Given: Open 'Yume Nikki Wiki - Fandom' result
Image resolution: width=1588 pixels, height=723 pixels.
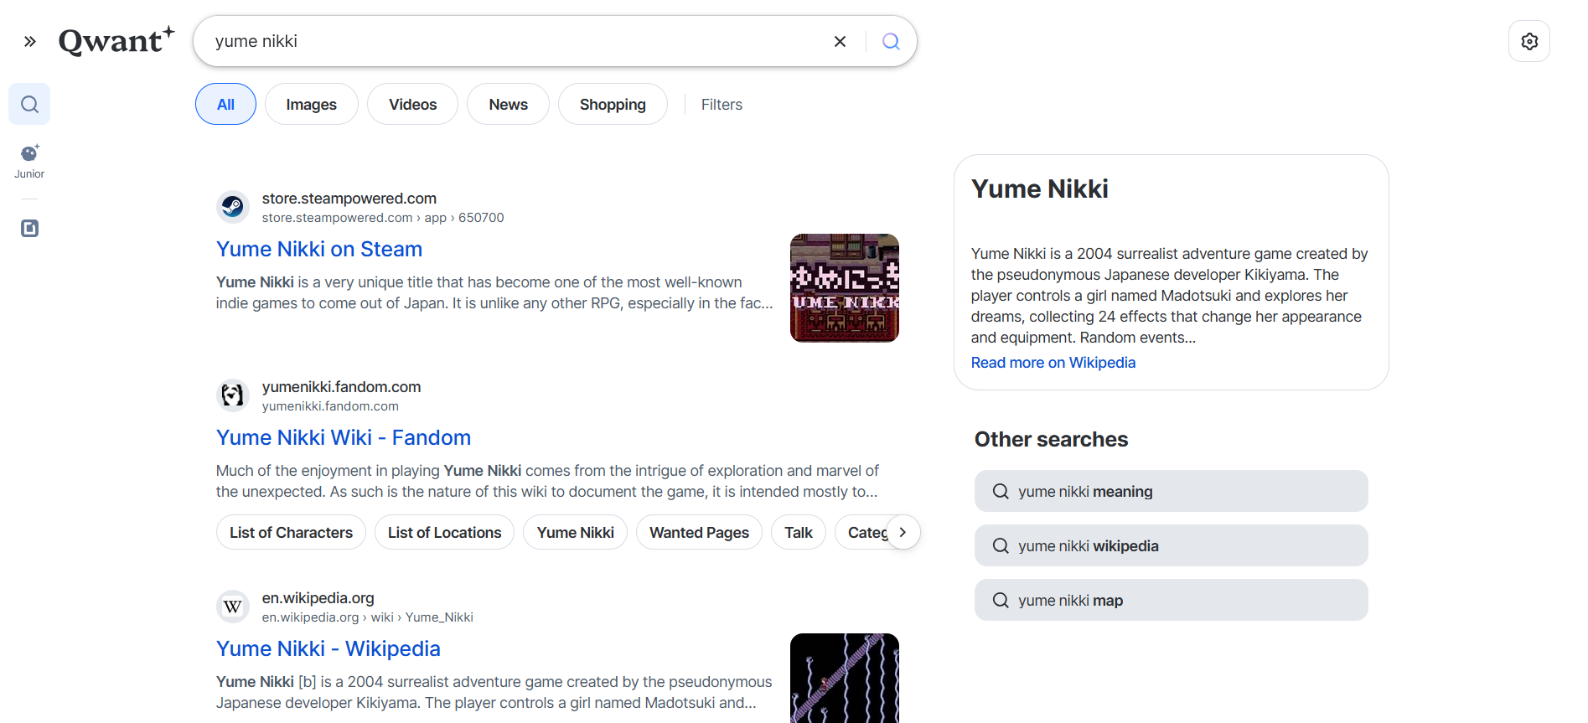Looking at the screenshot, I should 343,437.
